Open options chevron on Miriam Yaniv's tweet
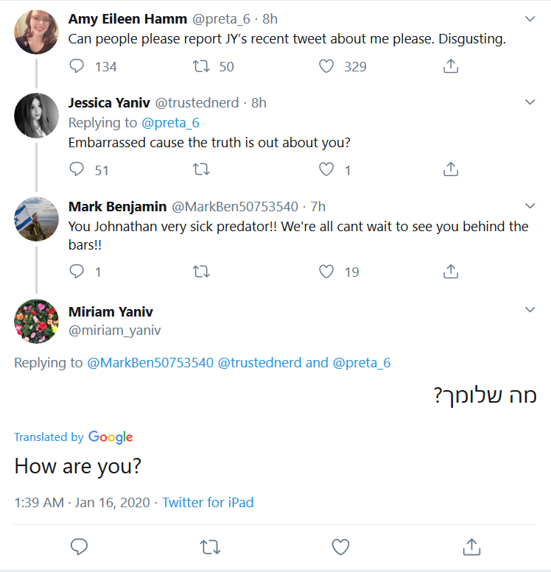The image size is (551, 572). (530, 310)
